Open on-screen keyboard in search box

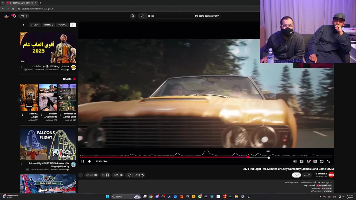click(153, 16)
